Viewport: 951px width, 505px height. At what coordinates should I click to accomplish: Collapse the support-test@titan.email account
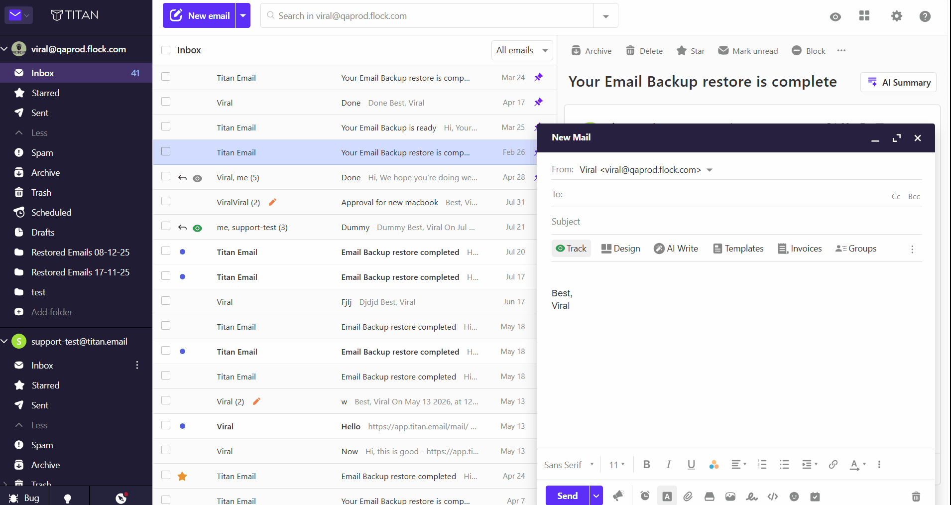[4, 341]
